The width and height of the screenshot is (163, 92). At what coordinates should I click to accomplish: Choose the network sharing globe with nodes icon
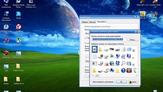(112, 56)
